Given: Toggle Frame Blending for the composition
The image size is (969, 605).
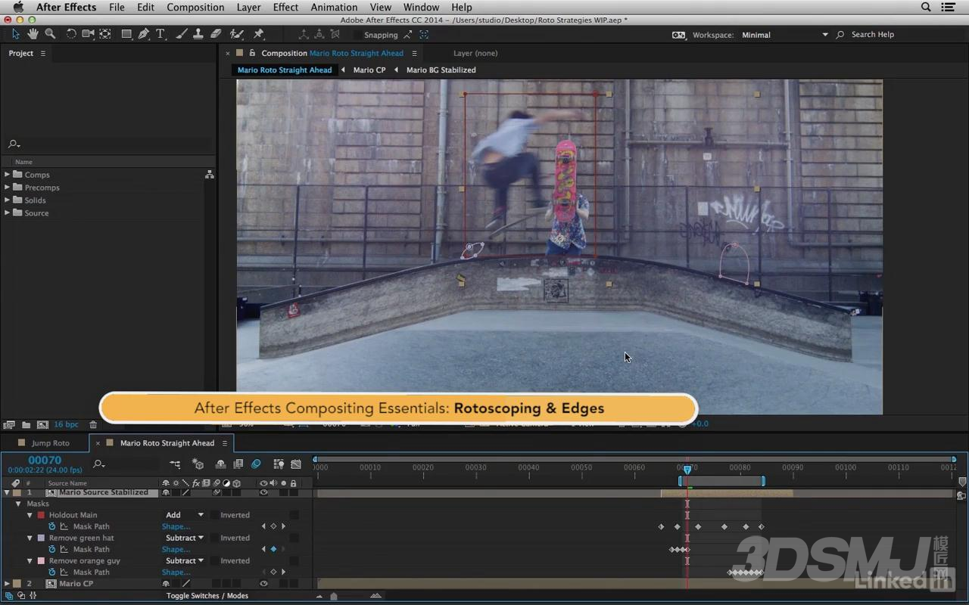Looking at the screenshot, I should [x=238, y=464].
